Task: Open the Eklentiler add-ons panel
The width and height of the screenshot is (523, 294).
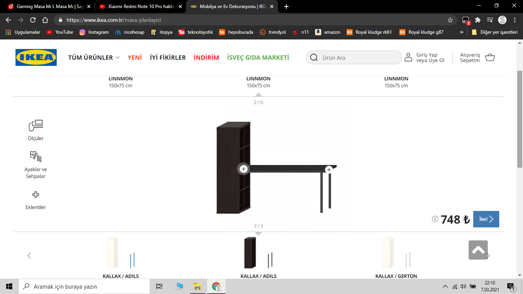Action: (x=36, y=200)
